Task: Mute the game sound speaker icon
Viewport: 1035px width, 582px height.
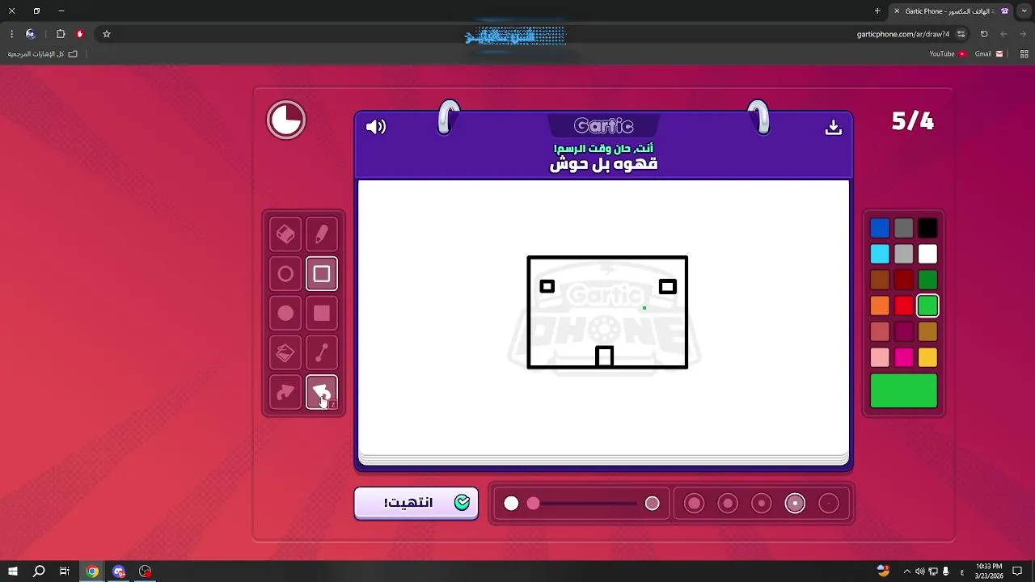Action: point(376,127)
